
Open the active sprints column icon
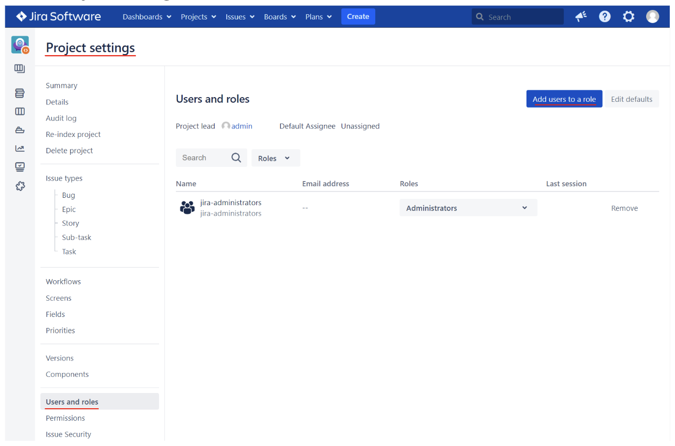[20, 111]
